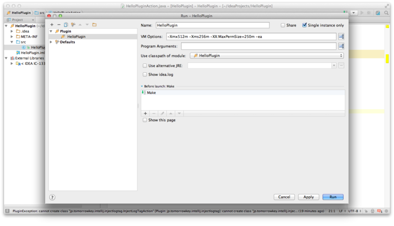
Task: Add new run configuration with plus icon
Action: [x=52, y=25]
